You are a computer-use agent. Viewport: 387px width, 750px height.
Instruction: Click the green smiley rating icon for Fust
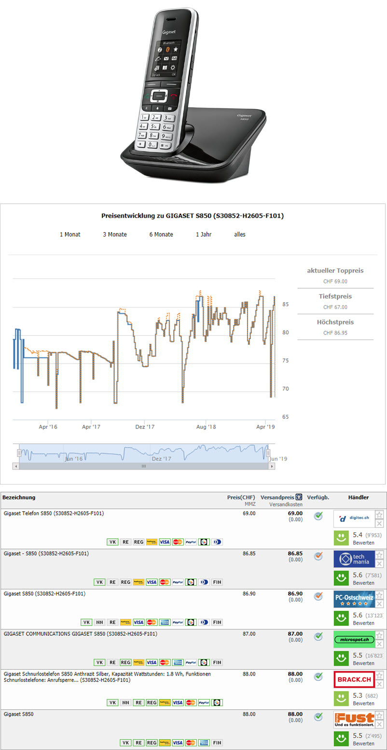click(x=342, y=739)
